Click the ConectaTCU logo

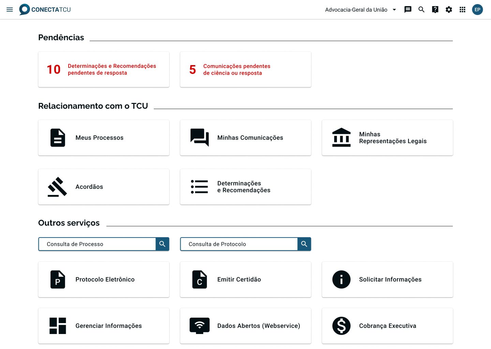(x=45, y=10)
